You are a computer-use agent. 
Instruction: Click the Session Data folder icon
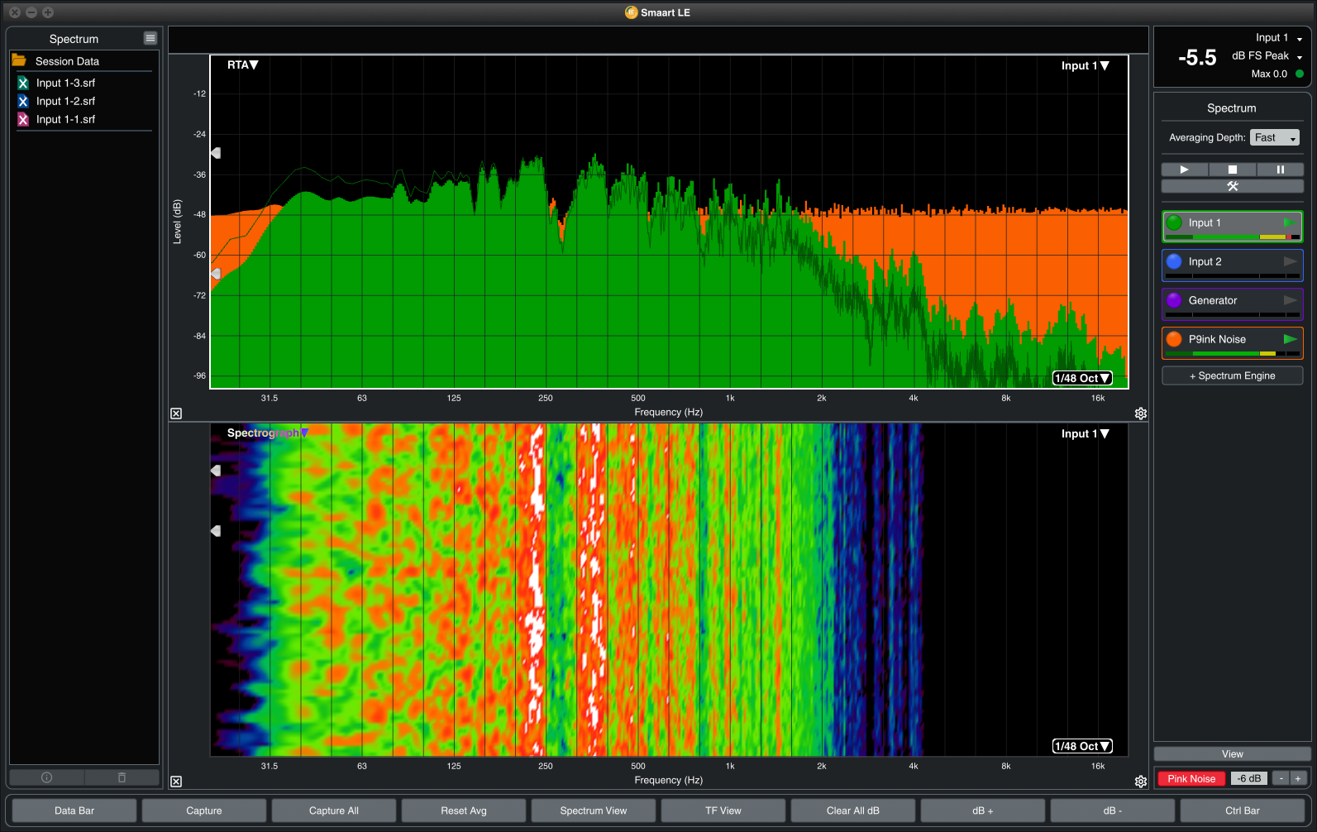click(x=19, y=60)
